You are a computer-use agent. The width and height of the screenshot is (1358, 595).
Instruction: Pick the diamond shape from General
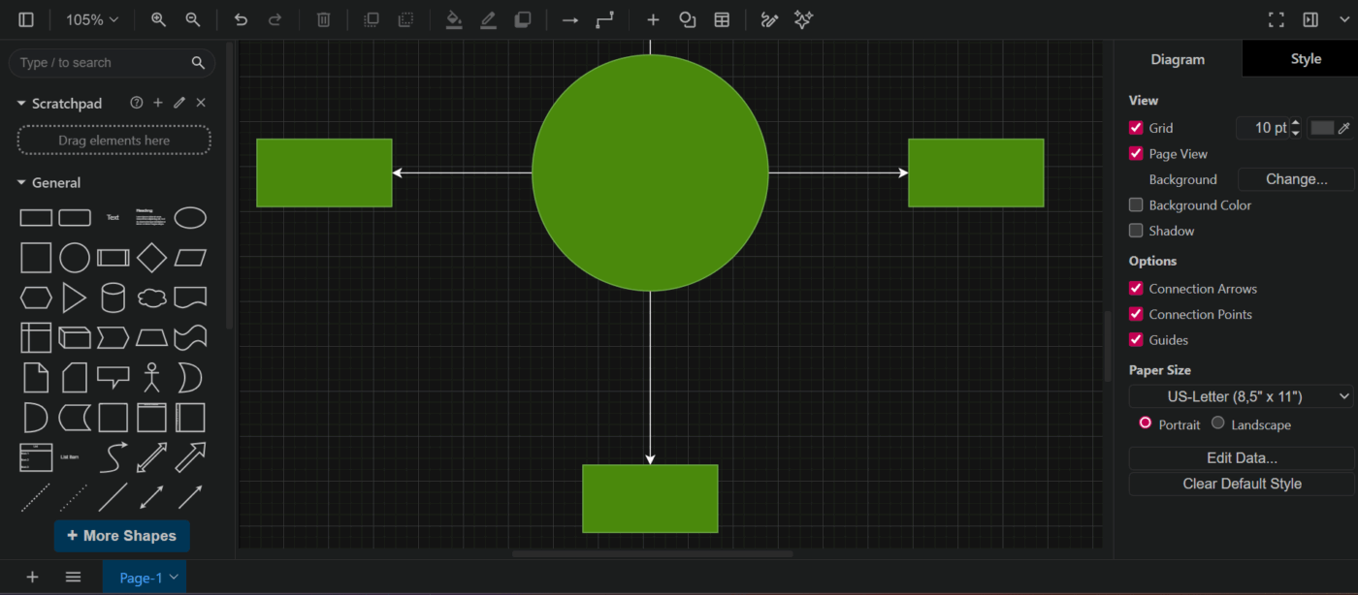coord(151,258)
